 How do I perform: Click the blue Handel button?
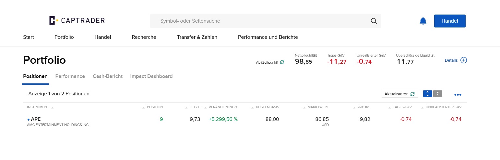[449, 21]
